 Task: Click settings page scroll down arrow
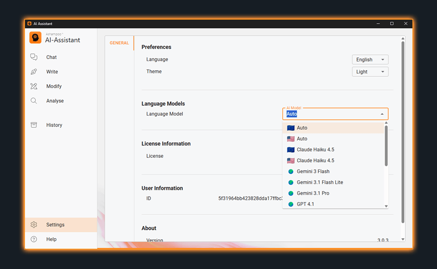403,239
